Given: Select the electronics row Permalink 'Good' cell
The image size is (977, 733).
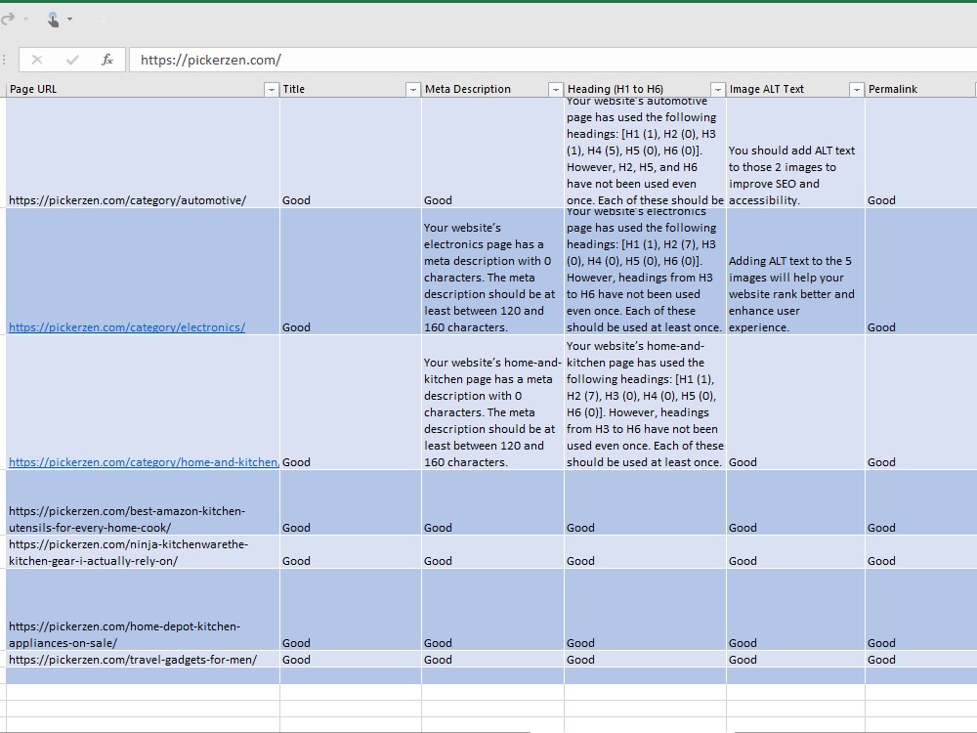Looking at the screenshot, I should (x=921, y=272).
